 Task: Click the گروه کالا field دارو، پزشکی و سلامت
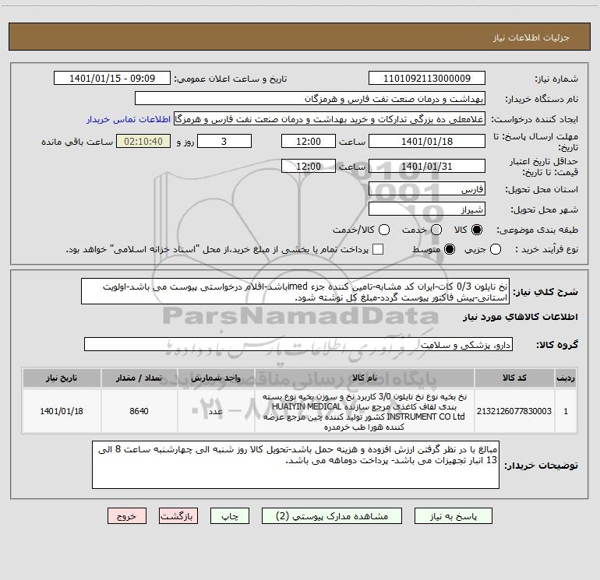coord(298,344)
